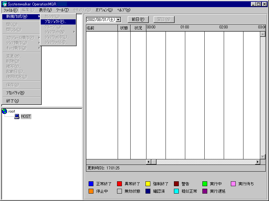Viewport: 269px width, 201px height.
Task: Open the オプション(O) menu
Action: point(104,10)
